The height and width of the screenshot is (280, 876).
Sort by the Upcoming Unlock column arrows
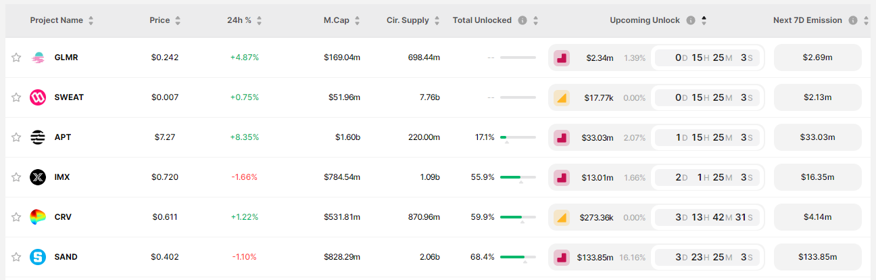pyautogui.click(x=704, y=20)
